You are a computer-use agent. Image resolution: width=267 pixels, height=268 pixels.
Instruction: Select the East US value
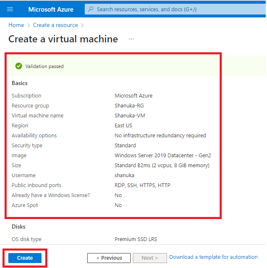tap(123, 126)
